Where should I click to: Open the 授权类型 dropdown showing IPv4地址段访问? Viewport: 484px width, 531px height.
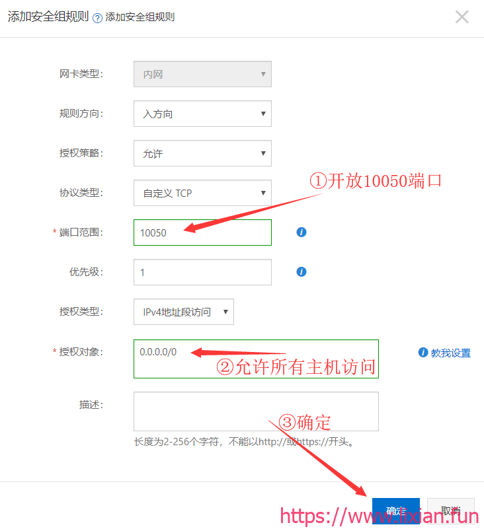184,312
